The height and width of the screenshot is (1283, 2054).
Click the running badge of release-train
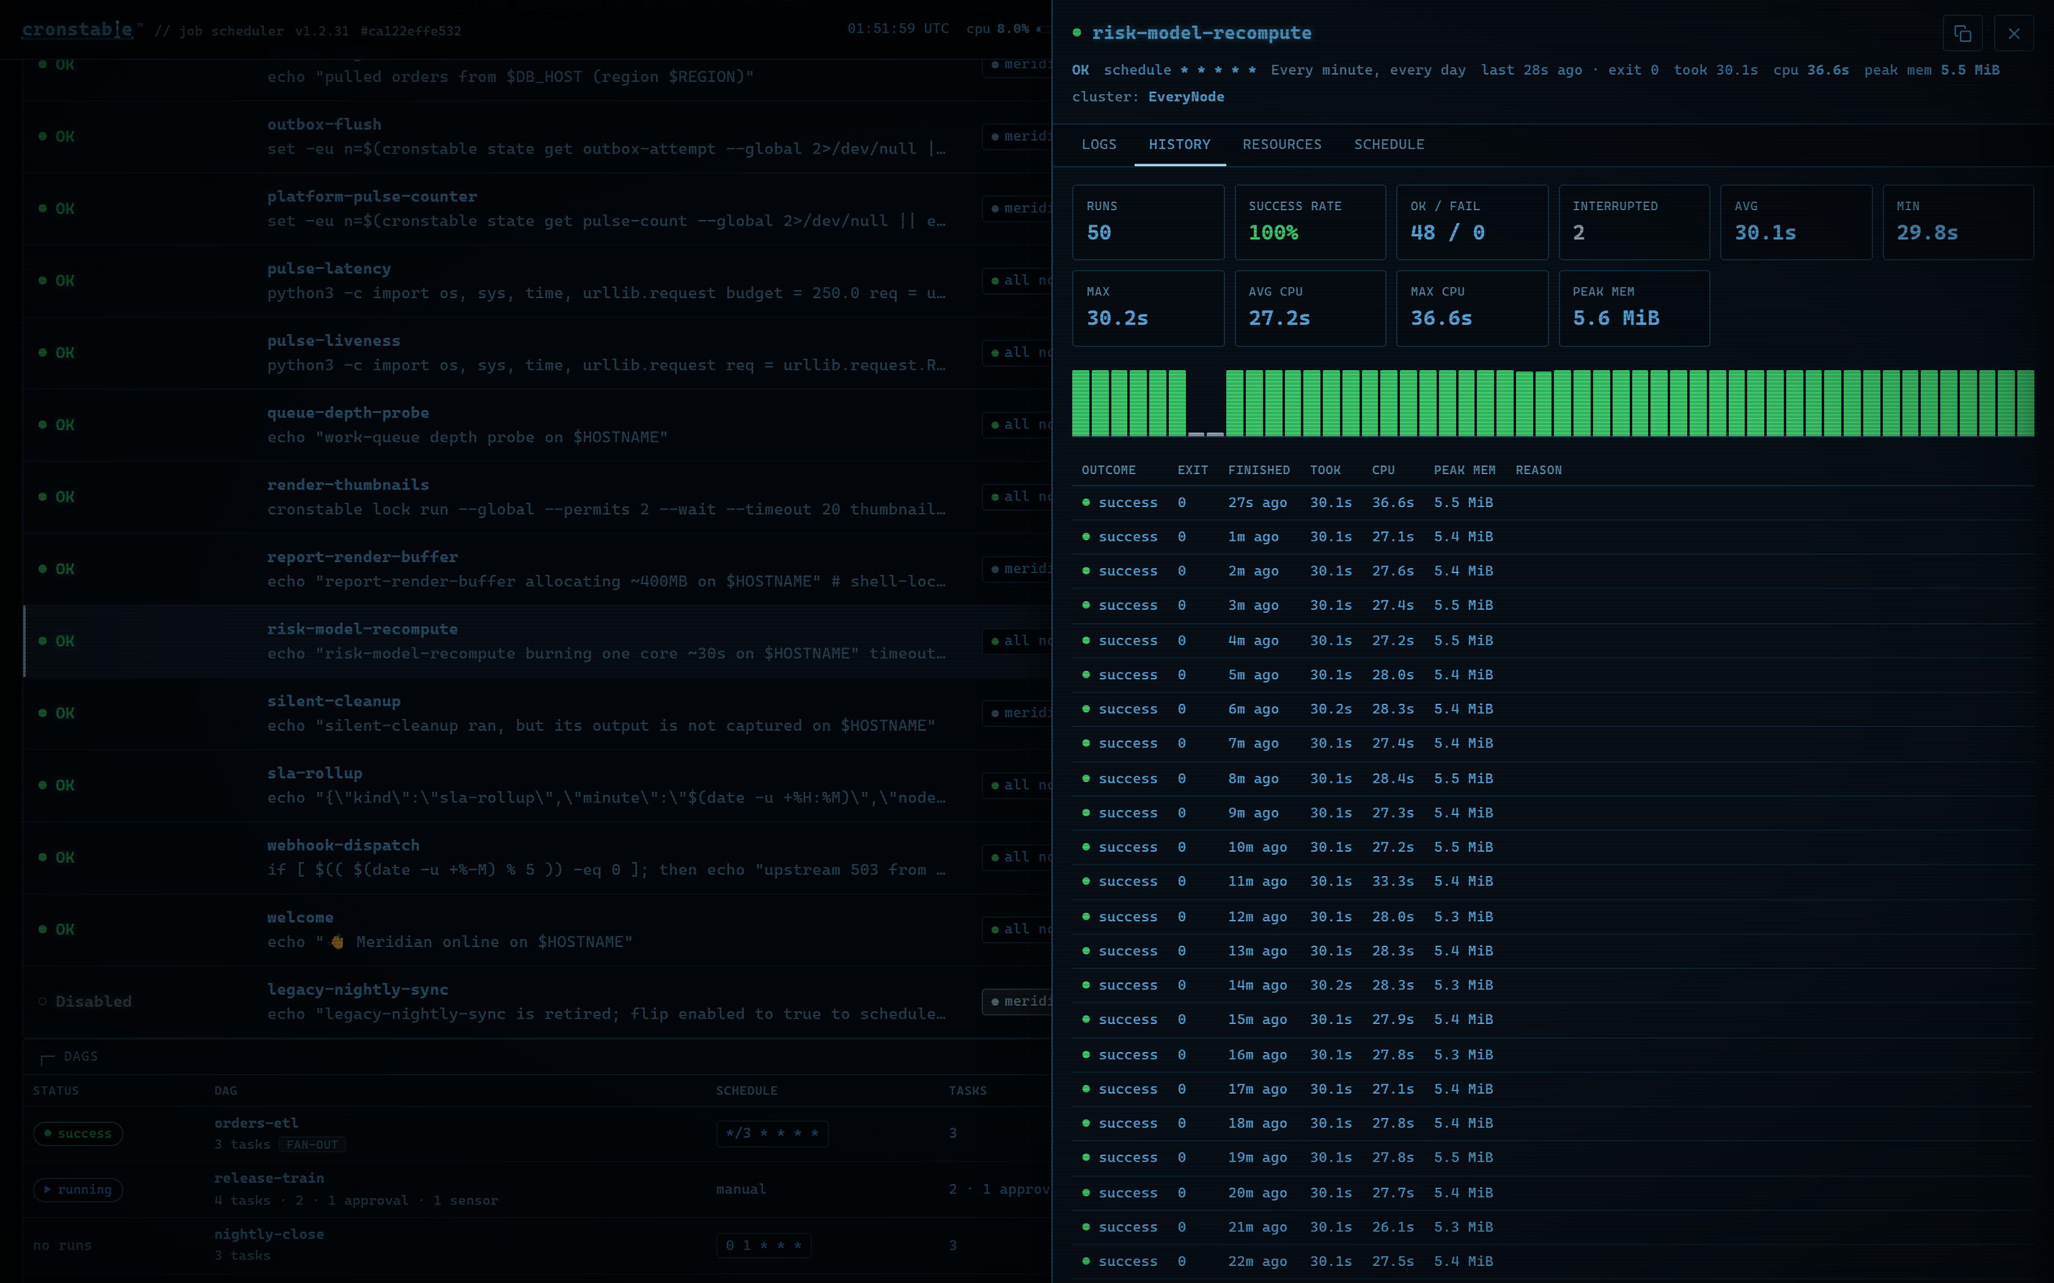[78, 1190]
